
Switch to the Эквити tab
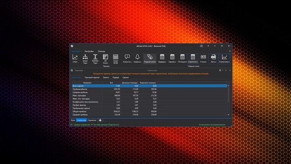click(x=106, y=77)
